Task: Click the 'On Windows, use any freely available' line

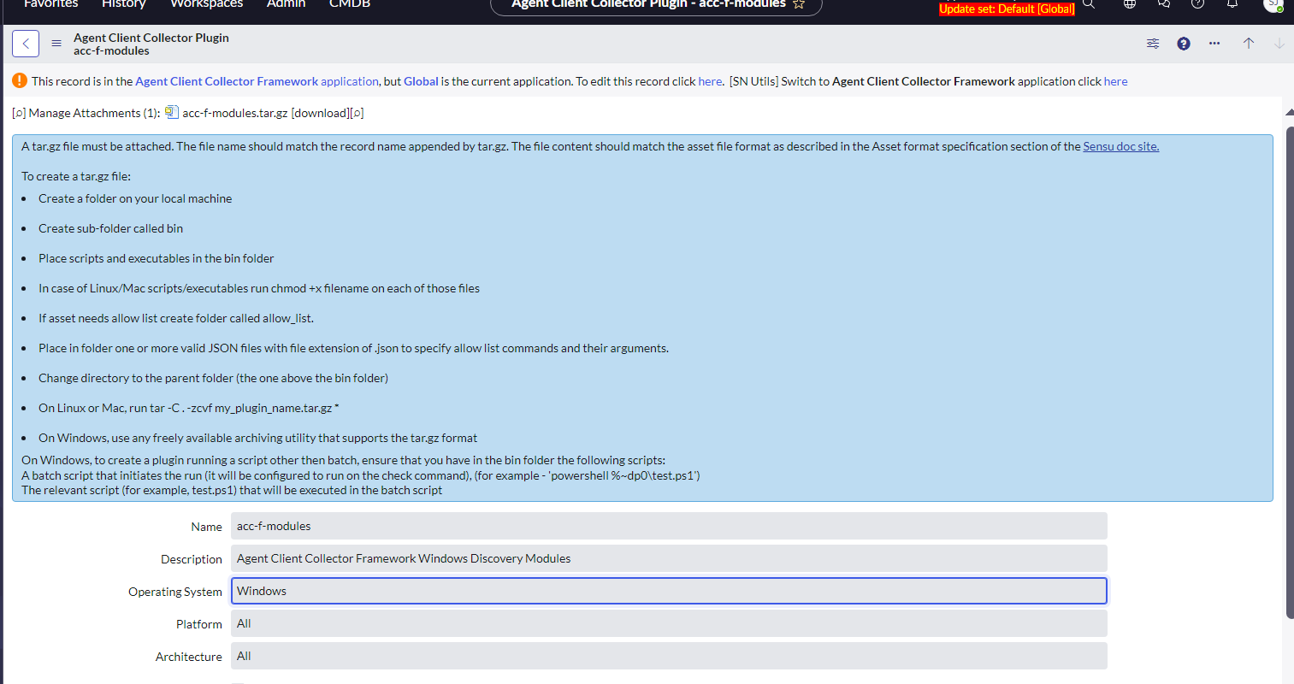Action: coord(258,438)
